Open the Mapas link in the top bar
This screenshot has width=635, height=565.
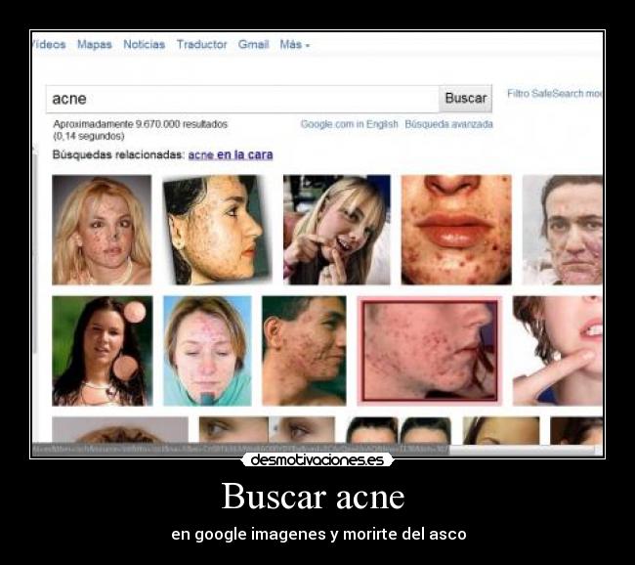95,45
